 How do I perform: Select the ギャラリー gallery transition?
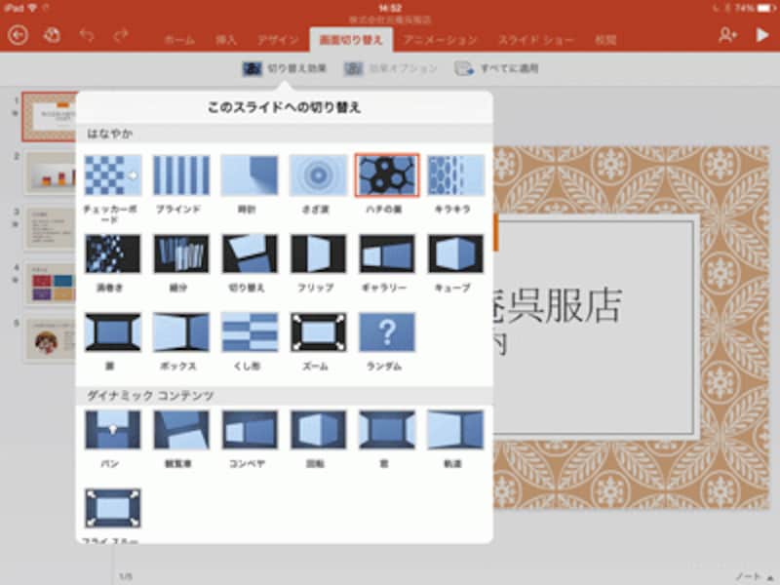387,253
